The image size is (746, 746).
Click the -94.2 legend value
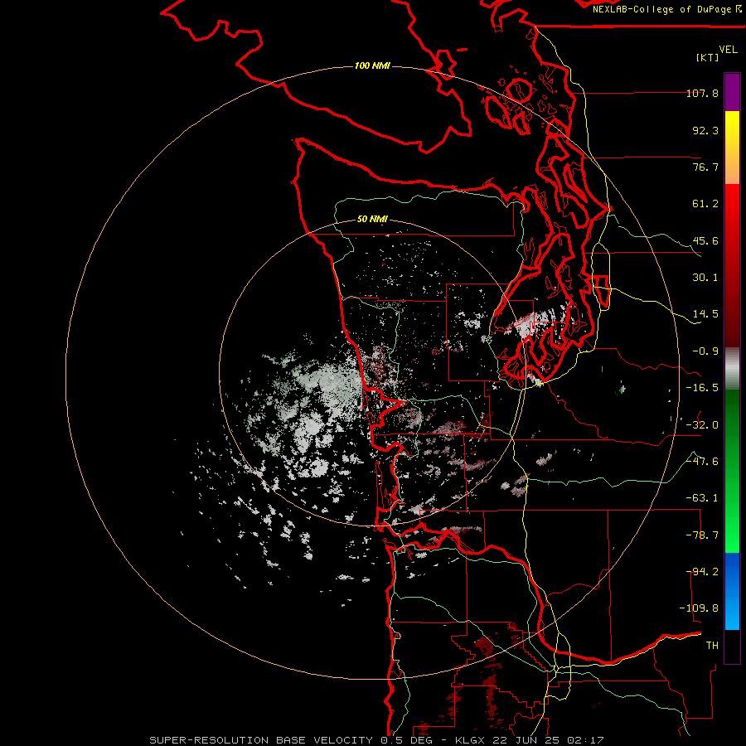click(x=702, y=572)
